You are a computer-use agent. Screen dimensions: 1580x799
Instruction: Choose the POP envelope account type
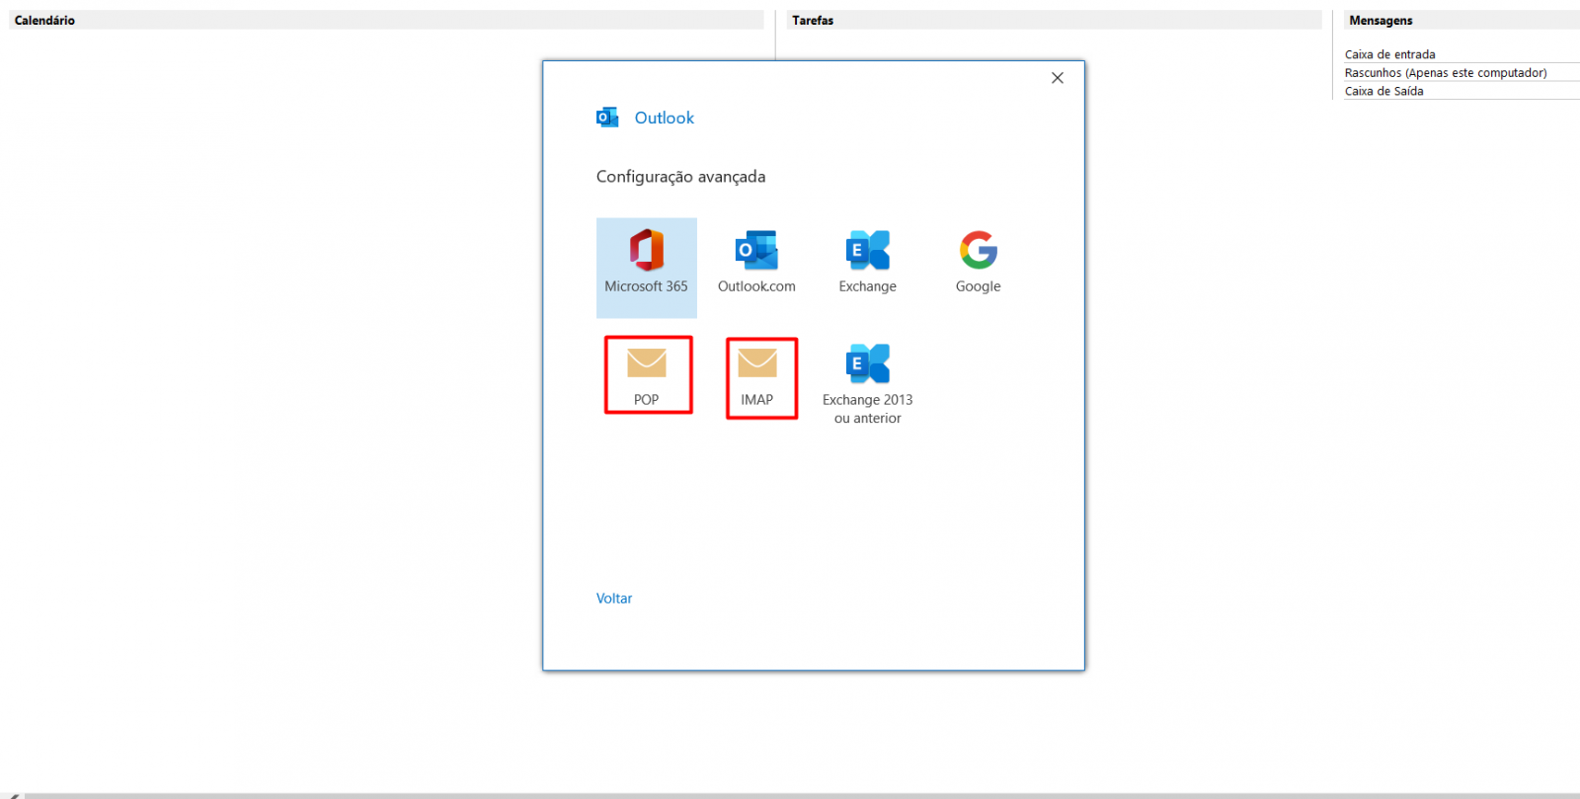[x=647, y=376]
